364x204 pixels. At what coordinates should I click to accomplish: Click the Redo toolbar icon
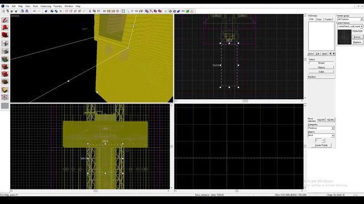pos(39,11)
